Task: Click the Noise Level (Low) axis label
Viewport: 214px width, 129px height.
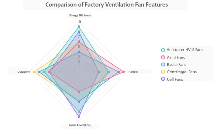Action: [79, 125]
